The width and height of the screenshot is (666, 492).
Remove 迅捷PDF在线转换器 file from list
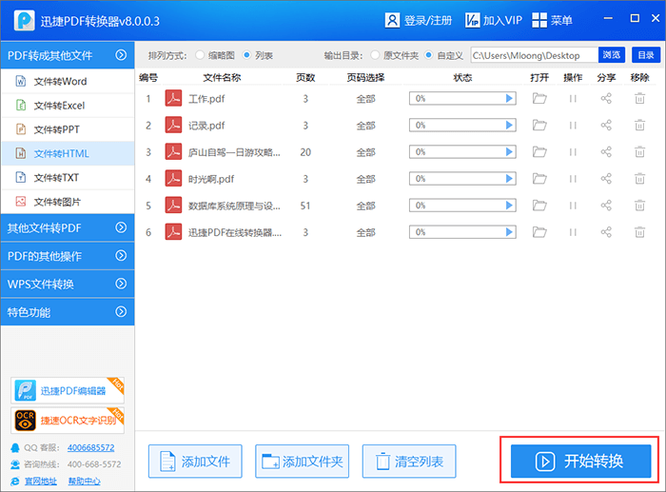pyautogui.click(x=639, y=232)
